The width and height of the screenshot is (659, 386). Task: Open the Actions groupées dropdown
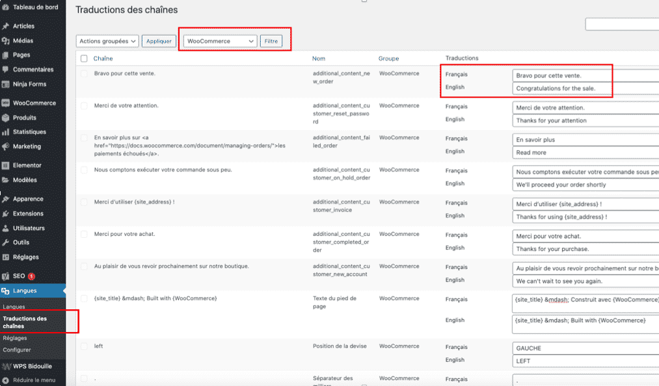coord(109,41)
